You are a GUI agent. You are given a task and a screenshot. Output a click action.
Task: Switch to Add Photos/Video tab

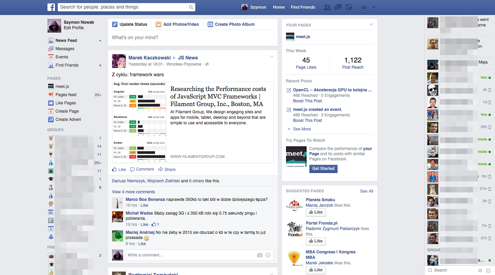177,24
